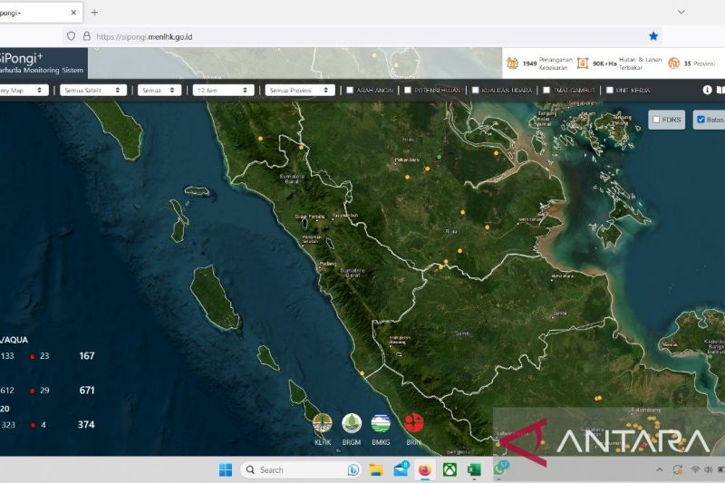The image size is (725, 483).
Task: Click the sipongi.menlhk.go.id address bar
Action: tap(362, 36)
